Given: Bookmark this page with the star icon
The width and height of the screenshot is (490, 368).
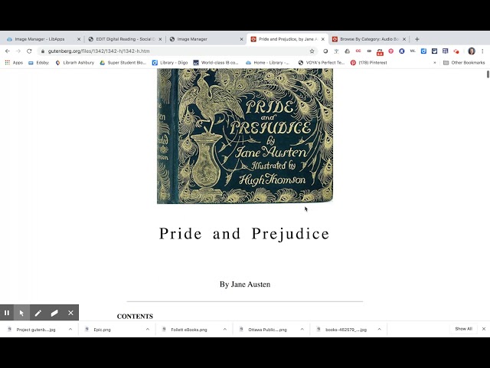Looking at the screenshot, I should pyautogui.click(x=312, y=51).
